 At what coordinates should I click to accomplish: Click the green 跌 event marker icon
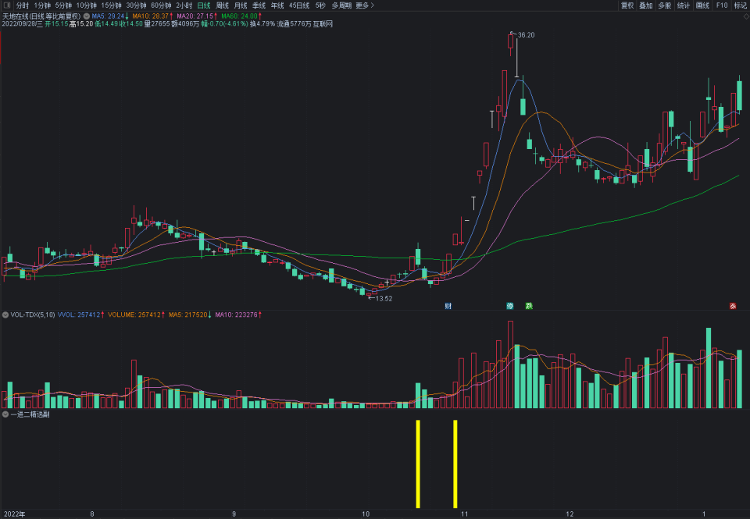point(529,306)
